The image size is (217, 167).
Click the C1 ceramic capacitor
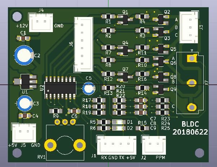[23, 38]
